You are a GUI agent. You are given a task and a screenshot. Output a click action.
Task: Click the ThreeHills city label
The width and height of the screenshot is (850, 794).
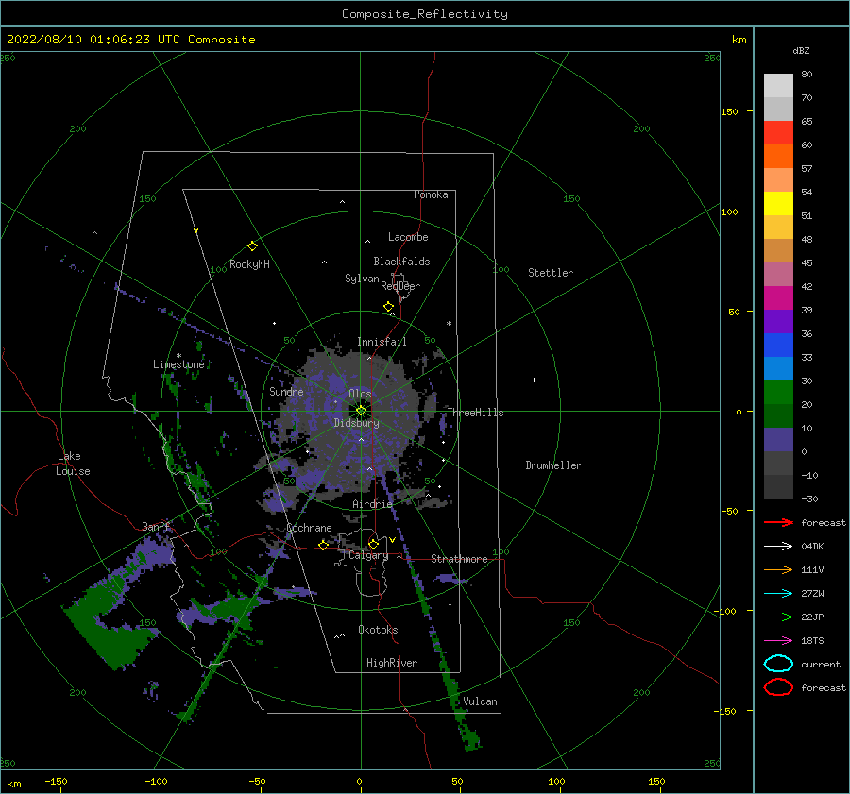click(x=475, y=413)
